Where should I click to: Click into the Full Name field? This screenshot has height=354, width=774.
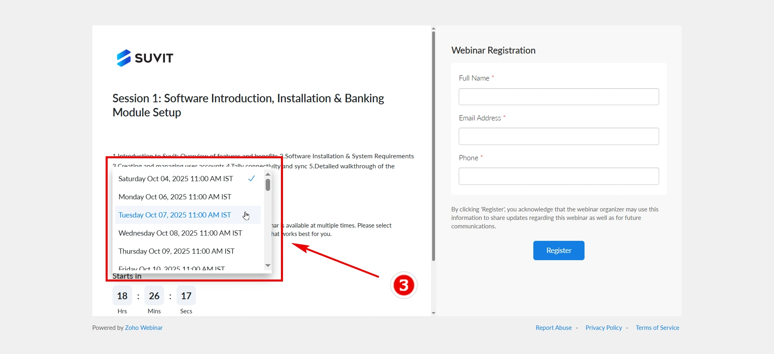coord(559,97)
